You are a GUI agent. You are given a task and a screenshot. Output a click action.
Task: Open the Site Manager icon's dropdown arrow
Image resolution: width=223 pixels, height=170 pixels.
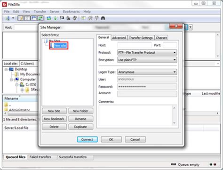pos(13,18)
